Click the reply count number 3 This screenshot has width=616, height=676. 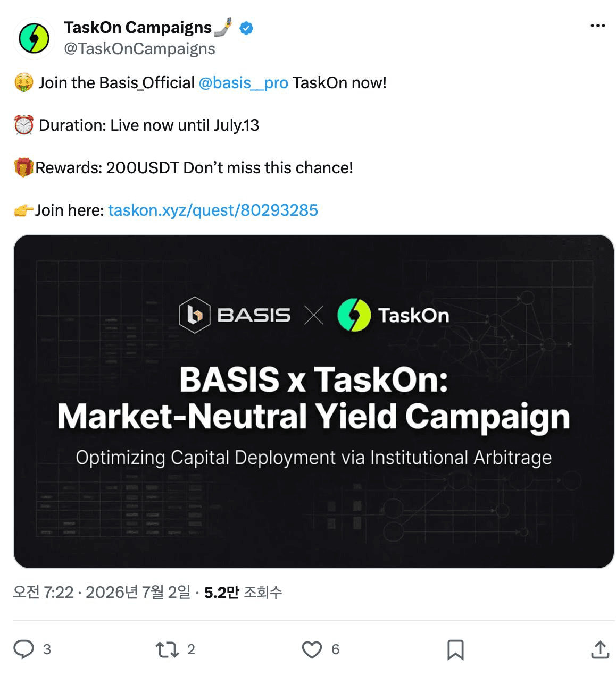tap(47, 649)
